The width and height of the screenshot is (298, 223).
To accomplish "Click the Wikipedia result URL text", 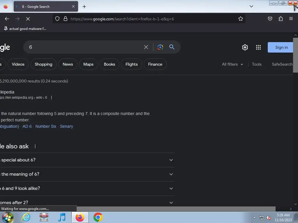I will (x=23, y=98).
